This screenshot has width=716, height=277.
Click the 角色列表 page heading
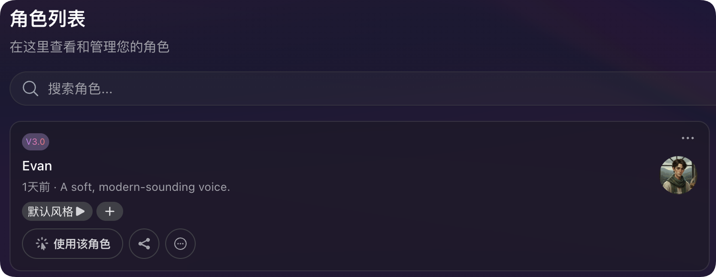(48, 20)
